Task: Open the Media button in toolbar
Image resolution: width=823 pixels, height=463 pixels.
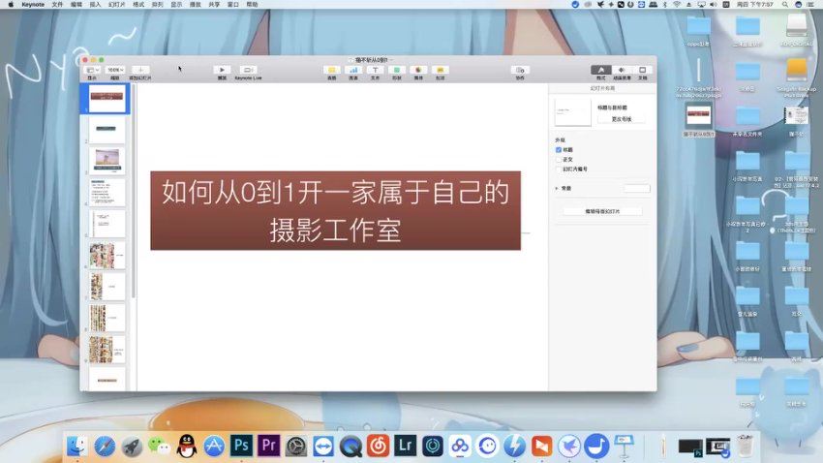Action: (418, 70)
